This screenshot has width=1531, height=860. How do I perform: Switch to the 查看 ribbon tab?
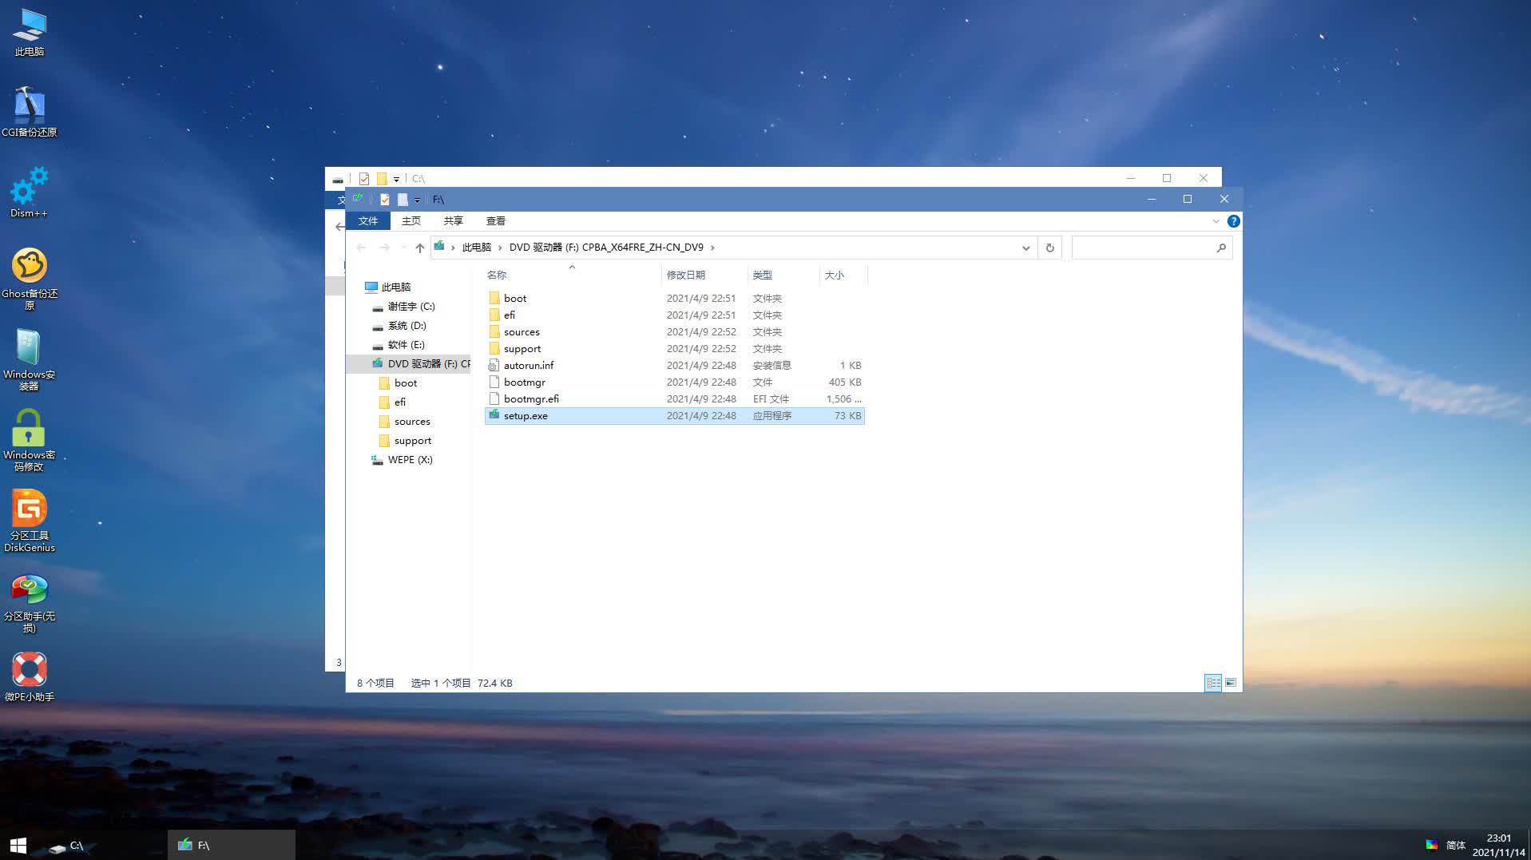tap(495, 221)
